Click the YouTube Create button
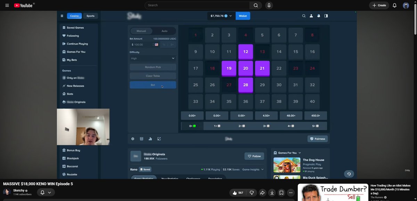 click(x=379, y=5)
